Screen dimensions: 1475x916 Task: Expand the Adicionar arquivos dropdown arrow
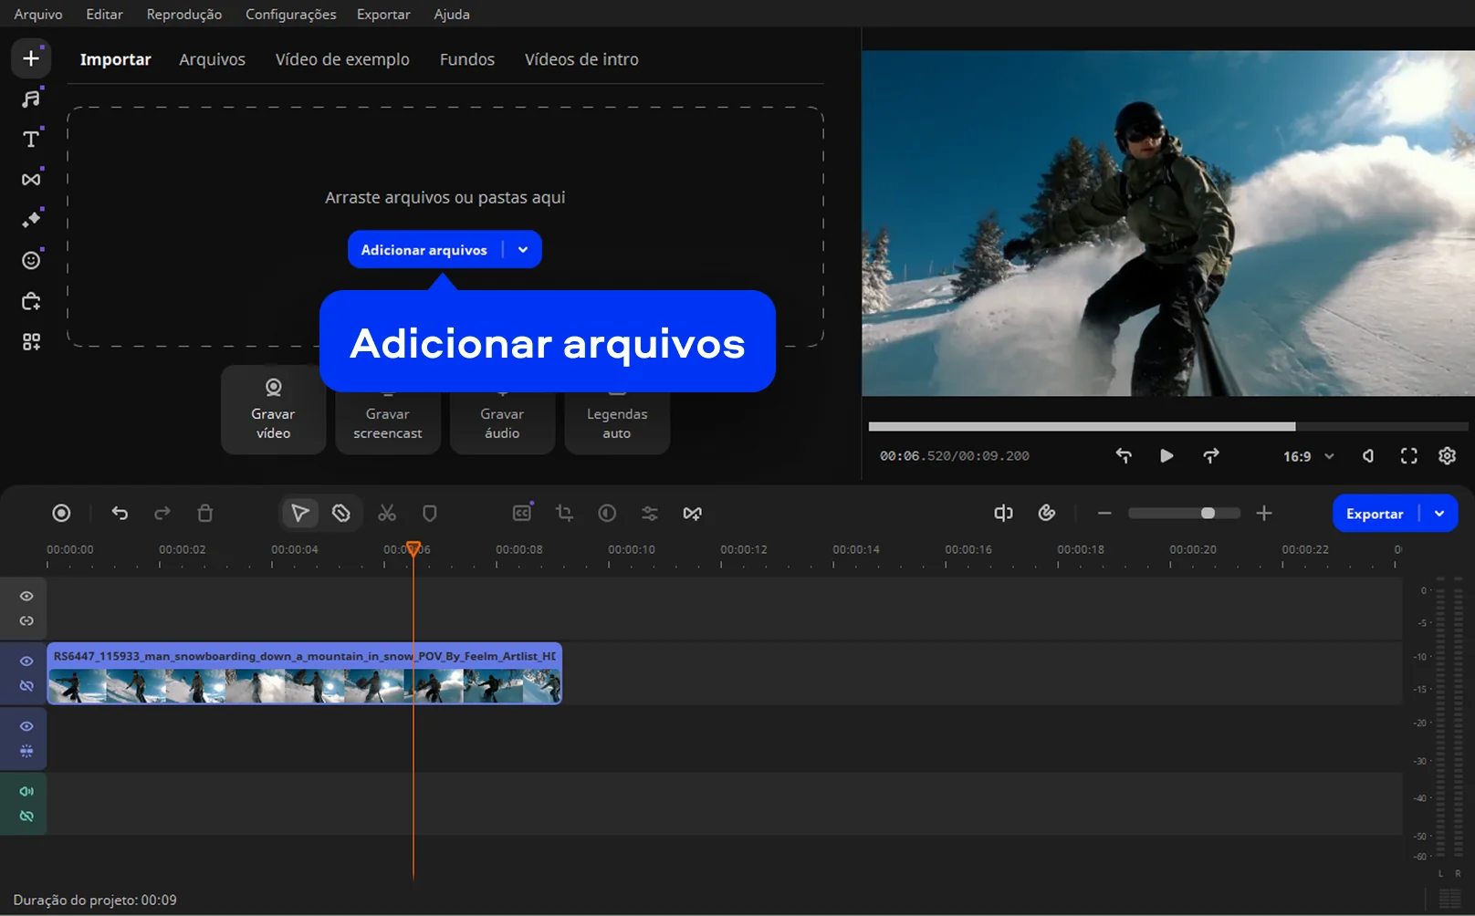[x=523, y=250]
